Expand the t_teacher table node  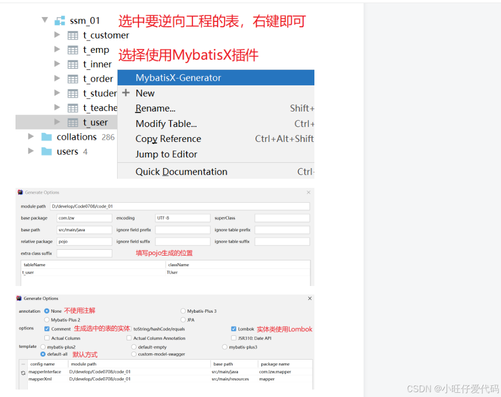(57, 107)
